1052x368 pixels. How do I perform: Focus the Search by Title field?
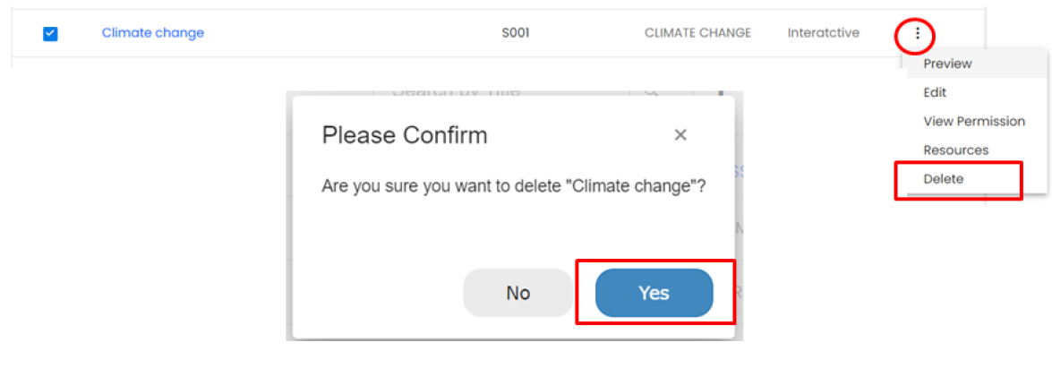click(457, 90)
